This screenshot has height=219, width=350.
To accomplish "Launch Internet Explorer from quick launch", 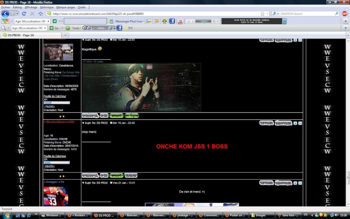I will [x=29, y=215].
